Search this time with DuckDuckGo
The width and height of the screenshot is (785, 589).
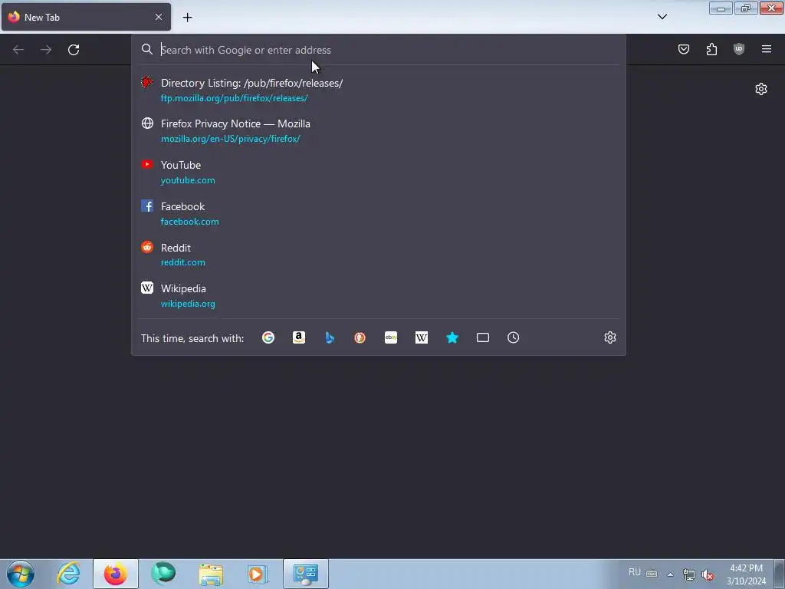(360, 337)
